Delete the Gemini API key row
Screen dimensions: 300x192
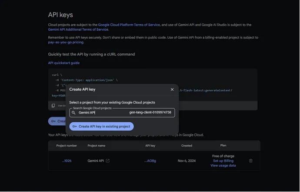pos(251,161)
